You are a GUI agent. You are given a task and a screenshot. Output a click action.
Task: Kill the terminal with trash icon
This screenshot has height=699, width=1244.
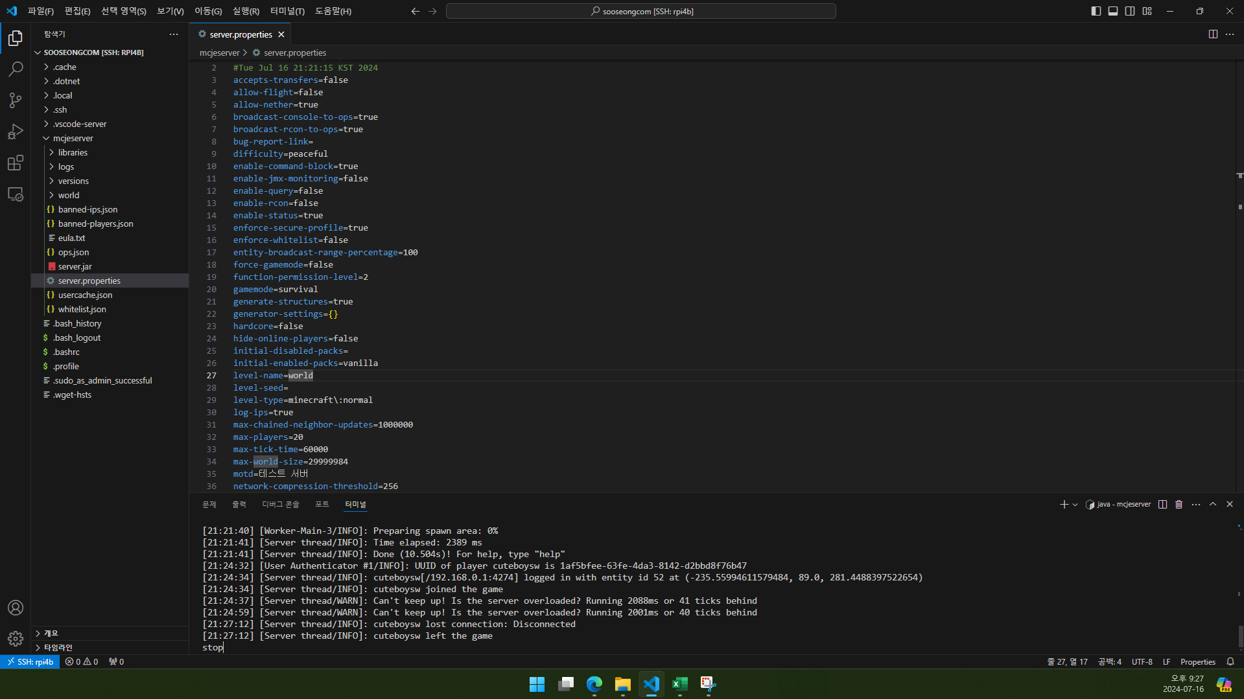[x=1179, y=504]
